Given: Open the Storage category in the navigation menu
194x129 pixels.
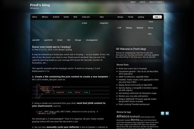Looking at the screenshot, I should point(78,40).
